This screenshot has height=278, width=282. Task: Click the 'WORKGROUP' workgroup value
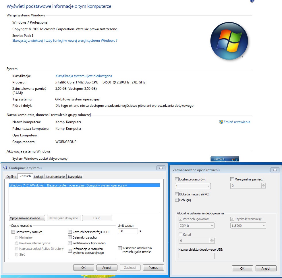coord(66,142)
